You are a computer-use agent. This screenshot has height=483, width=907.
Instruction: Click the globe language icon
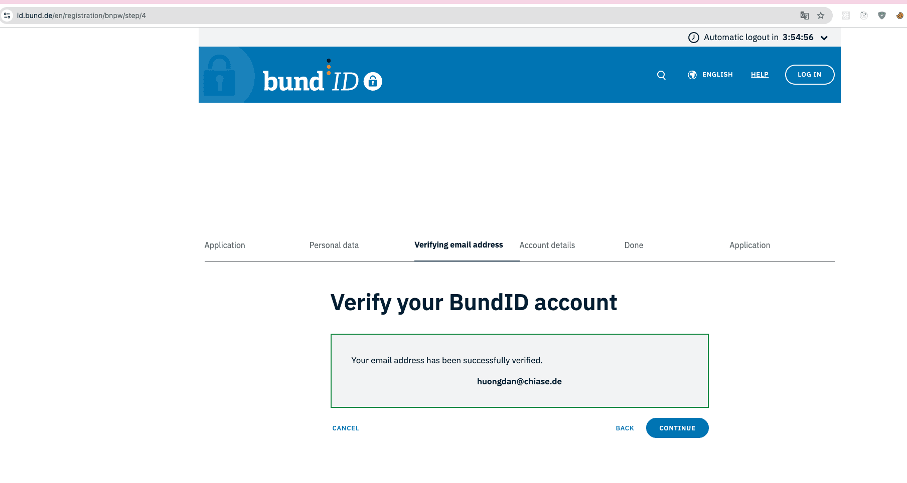point(692,75)
